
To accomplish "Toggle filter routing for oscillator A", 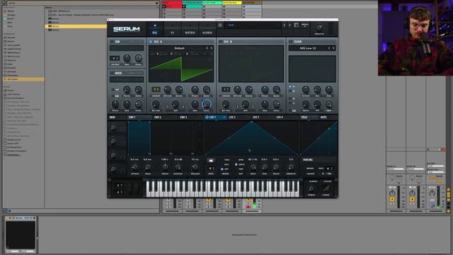I will click(290, 86).
